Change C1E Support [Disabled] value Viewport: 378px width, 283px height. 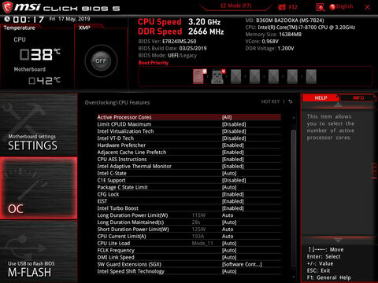234,180
